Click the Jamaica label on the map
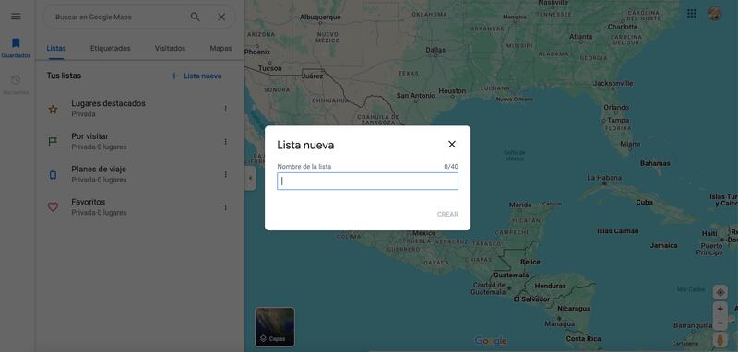Image resolution: width=738 pixels, height=352 pixels. tap(663, 245)
